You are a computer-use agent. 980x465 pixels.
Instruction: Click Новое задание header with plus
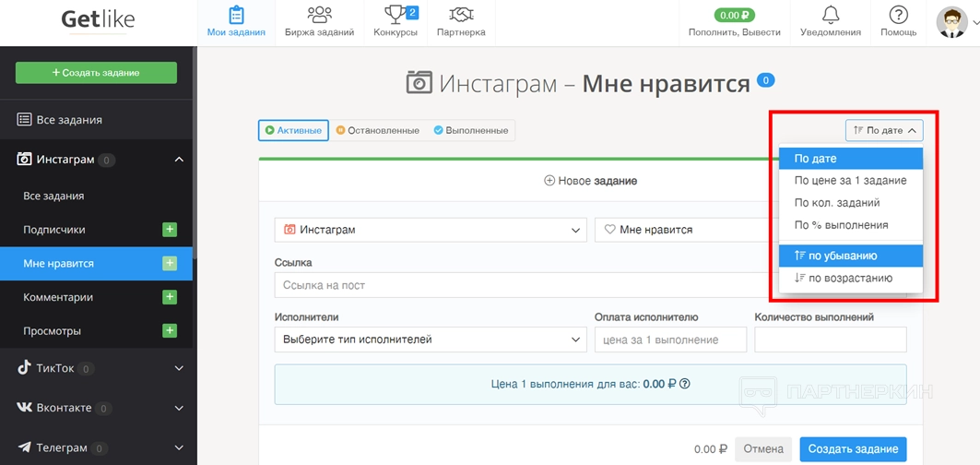(591, 181)
